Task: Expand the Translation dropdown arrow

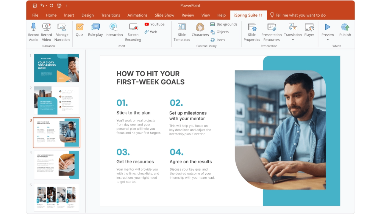Action: coord(293,39)
